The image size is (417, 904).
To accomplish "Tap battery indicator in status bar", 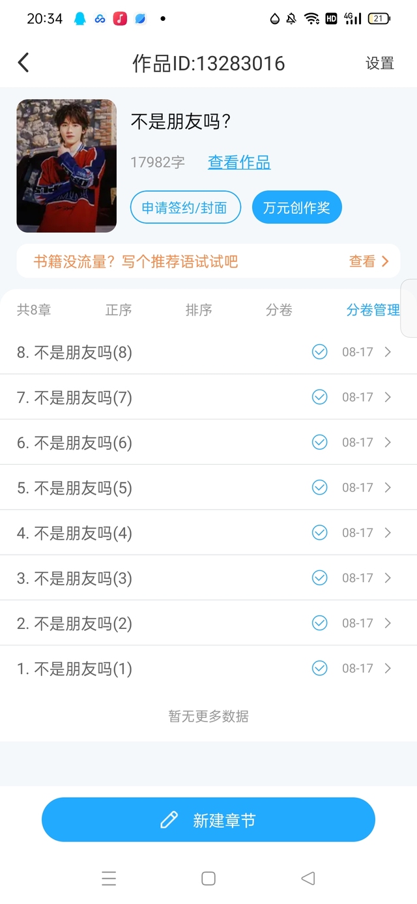I will (x=379, y=19).
